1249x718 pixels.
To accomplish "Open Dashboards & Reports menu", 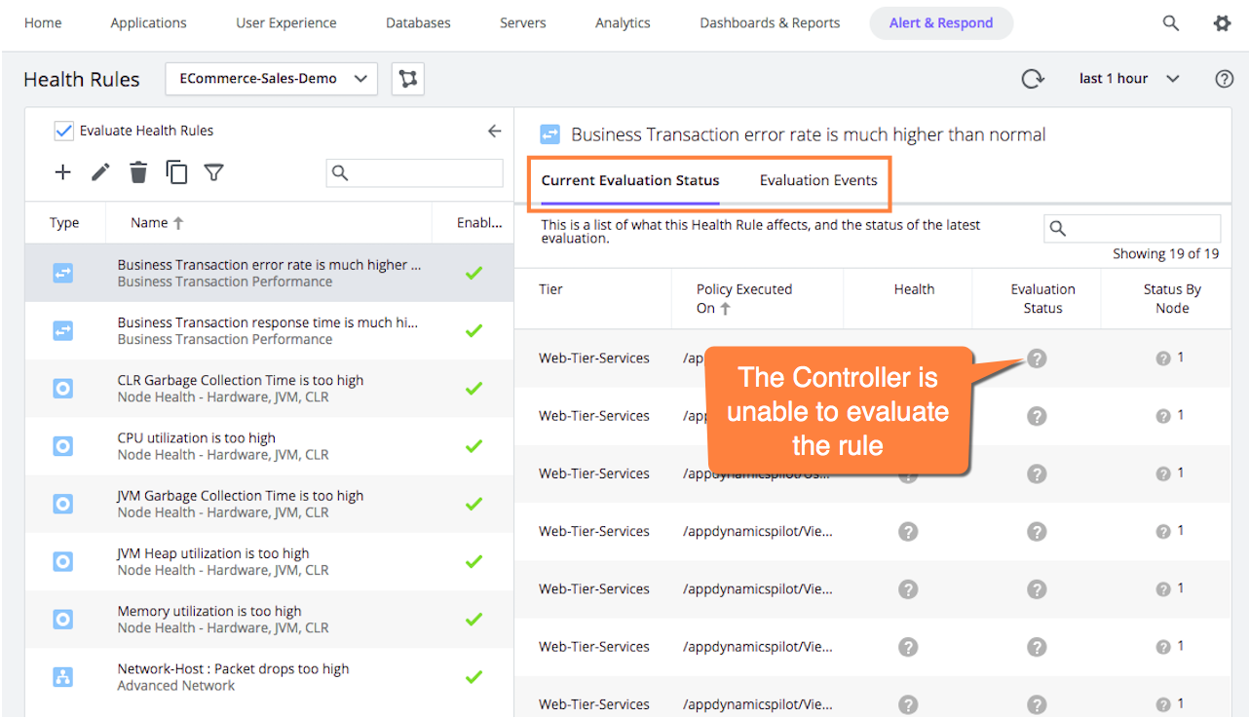I will tap(770, 23).
